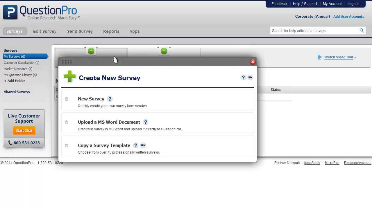Click the Surveys sidebar heading

click(11, 51)
